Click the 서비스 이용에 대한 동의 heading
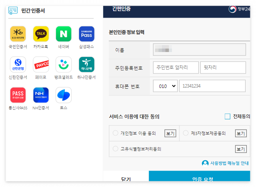Screen dimensions: 256x187 pyautogui.click(x=134, y=116)
